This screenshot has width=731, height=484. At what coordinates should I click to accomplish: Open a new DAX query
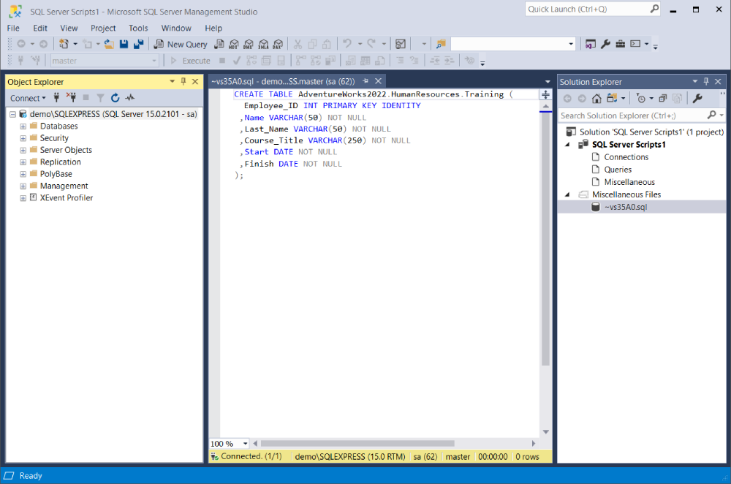[279, 45]
